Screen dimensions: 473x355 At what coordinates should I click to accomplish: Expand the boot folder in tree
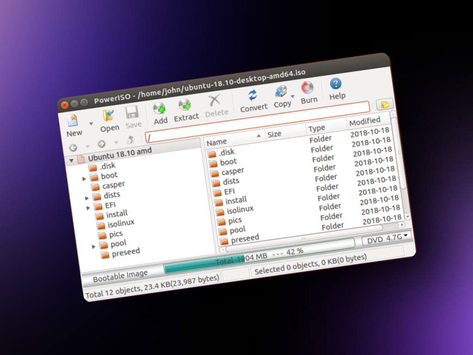(x=84, y=179)
